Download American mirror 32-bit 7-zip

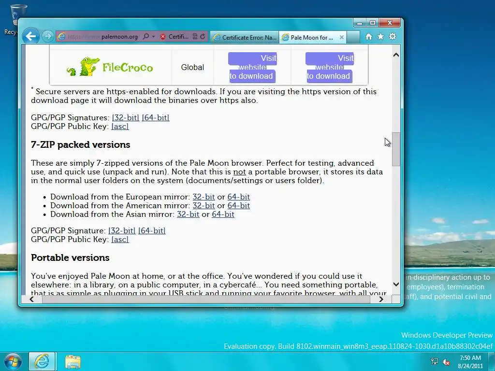coord(204,206)
